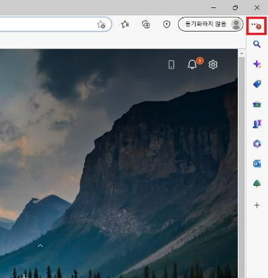Open the Settings and more menu
Viewport: 268px width, 278px height.
pos(256,26)
